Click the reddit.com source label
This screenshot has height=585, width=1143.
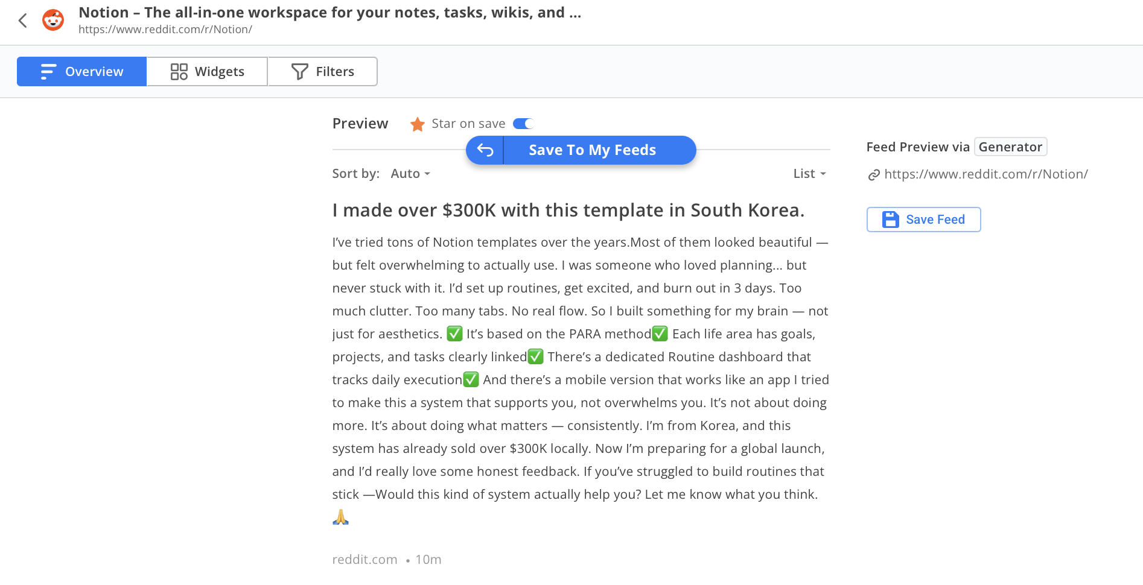click(365, 560)
